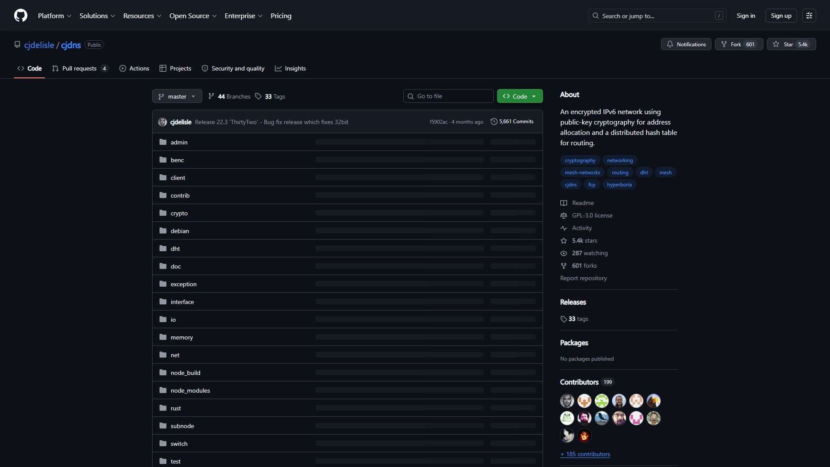830x467 pixels.
Task: Fork the repository with the Fork button
Action: [739, 44]
